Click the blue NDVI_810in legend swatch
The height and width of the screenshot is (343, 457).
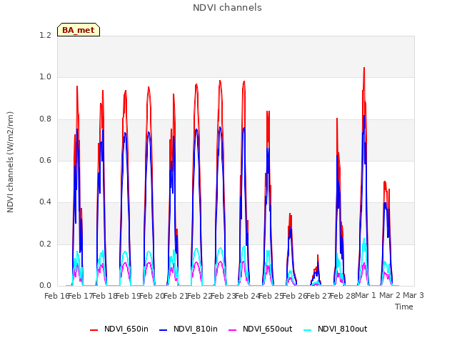164,330
